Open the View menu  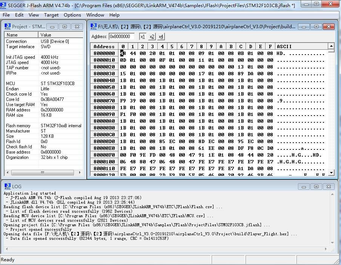click(x=34, y=15)
